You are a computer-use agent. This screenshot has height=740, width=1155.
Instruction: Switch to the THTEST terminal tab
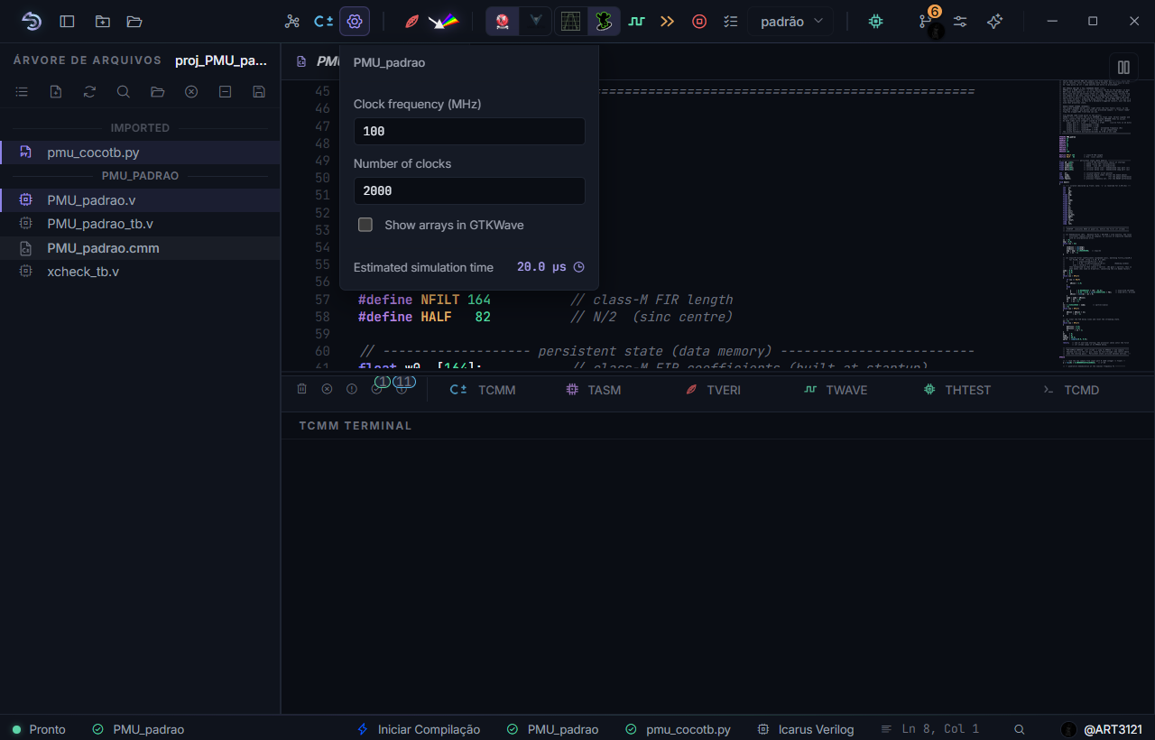pyautogui.click(x=956, y=390)
